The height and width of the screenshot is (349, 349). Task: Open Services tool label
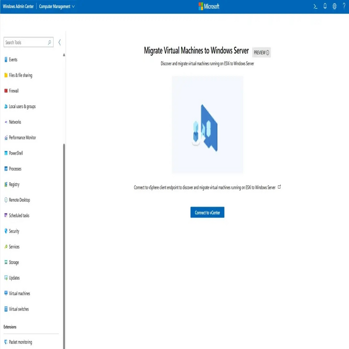tap(14, 247)
